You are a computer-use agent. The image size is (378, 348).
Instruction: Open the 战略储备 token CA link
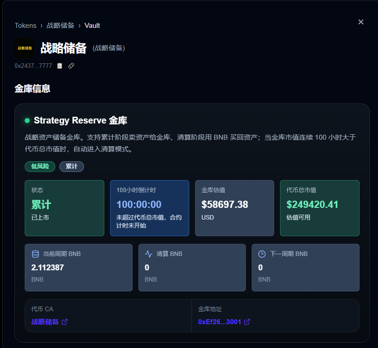click(x=45, y=322)
